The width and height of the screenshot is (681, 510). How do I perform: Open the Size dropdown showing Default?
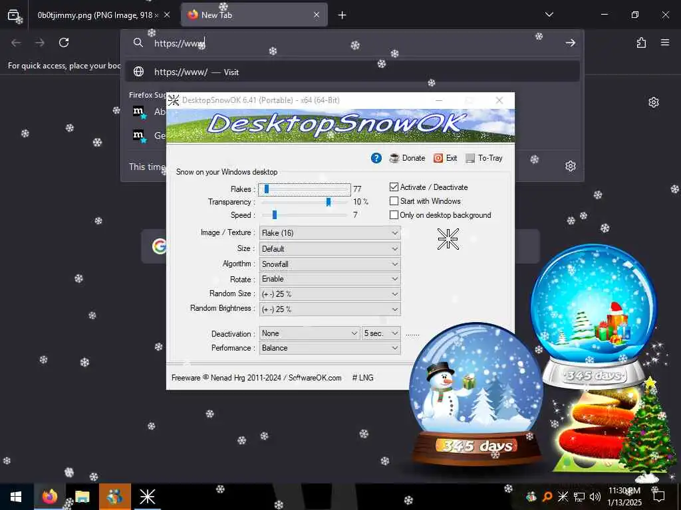click(330, 248)
